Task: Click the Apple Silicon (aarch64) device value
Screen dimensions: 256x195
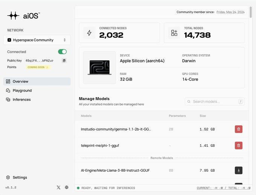Action: 142,61
